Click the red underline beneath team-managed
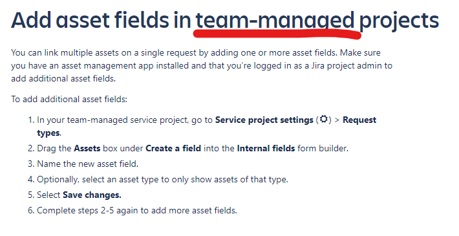459x236 pixels. (277, 34)
